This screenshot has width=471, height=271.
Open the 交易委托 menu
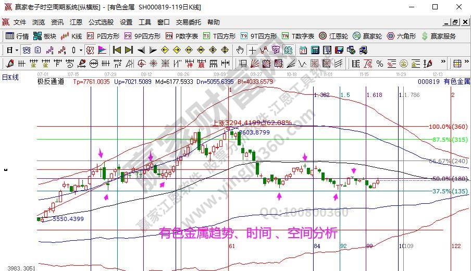tap(188, 22)
